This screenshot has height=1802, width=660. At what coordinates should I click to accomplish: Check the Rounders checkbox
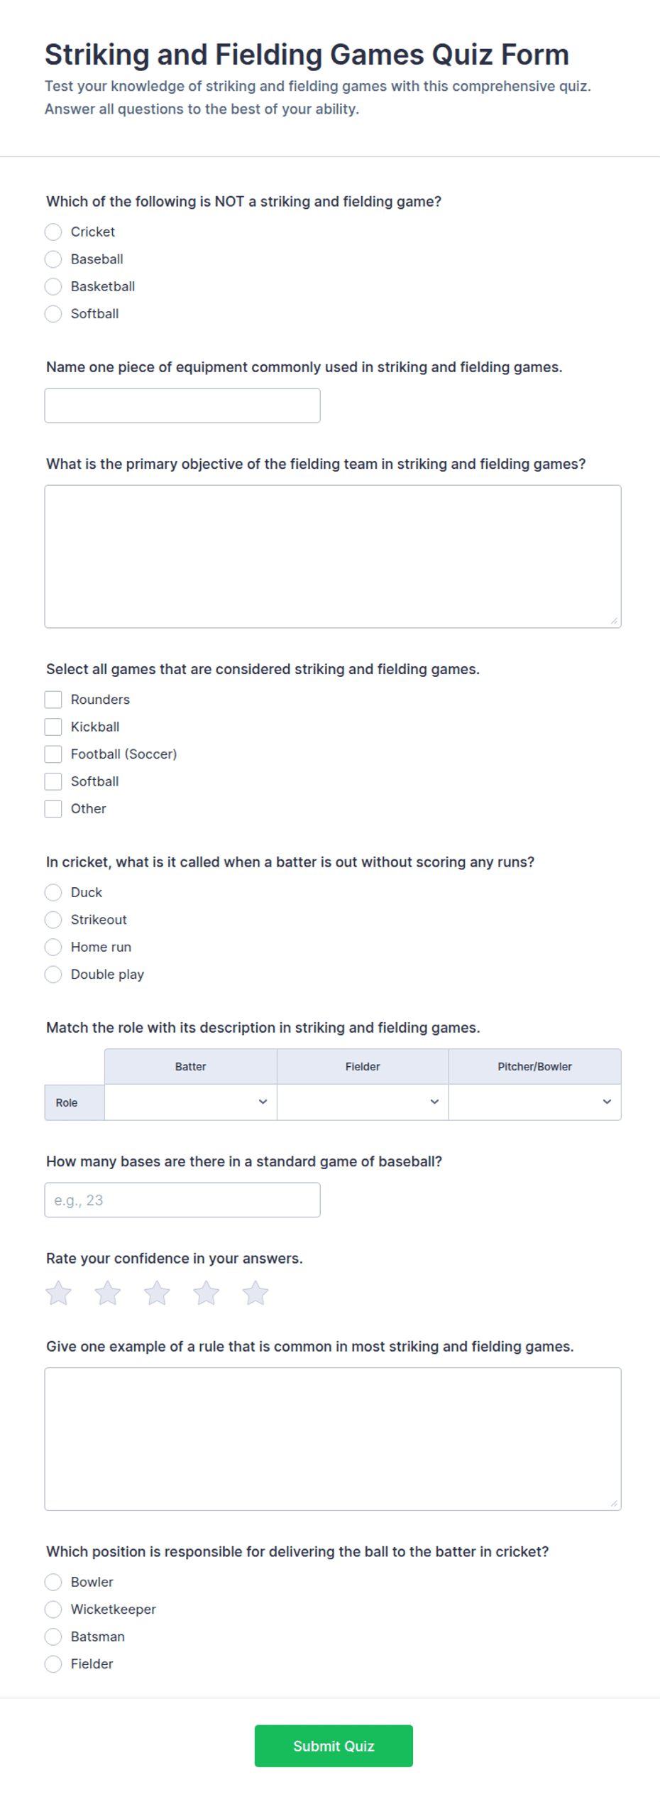tap(53, 700)
